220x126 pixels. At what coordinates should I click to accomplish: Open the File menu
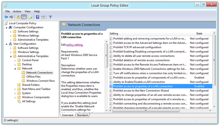click(x=7, y=11)
